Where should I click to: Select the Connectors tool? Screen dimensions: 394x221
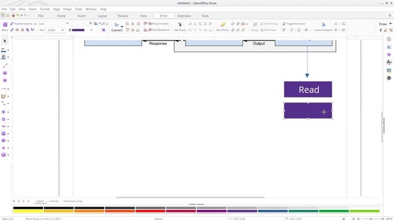click(4, 103)
